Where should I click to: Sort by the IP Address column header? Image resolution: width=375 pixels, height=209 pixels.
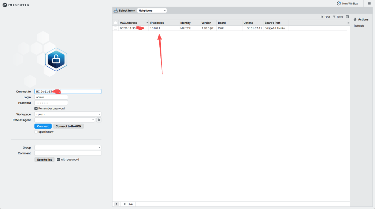point(163,23)
